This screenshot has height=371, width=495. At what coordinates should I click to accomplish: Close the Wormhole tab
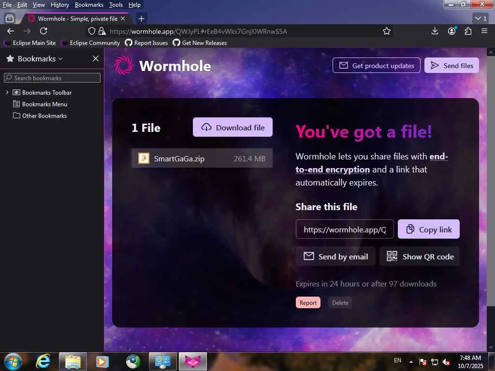click(x=123, y=19)
